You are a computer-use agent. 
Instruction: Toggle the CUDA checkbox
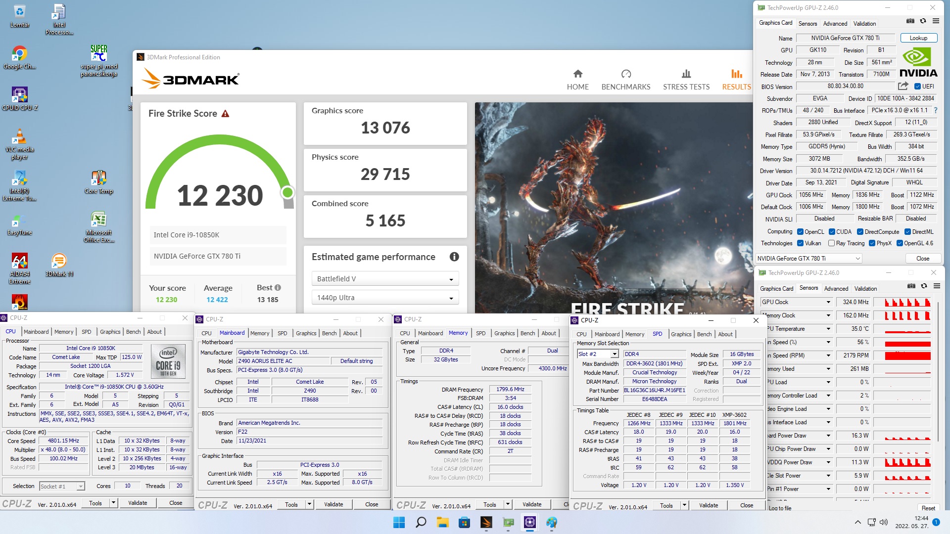832,232
